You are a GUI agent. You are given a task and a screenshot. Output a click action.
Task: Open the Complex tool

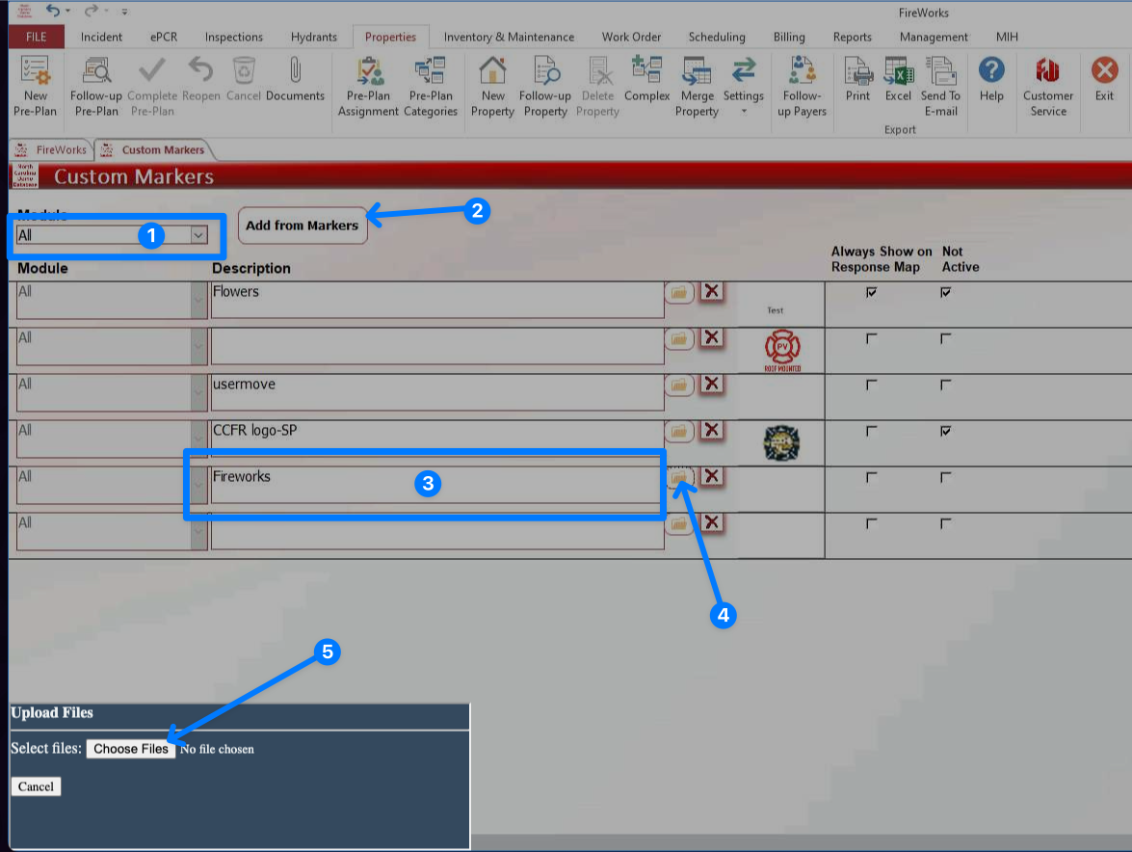tap(646, 79)
